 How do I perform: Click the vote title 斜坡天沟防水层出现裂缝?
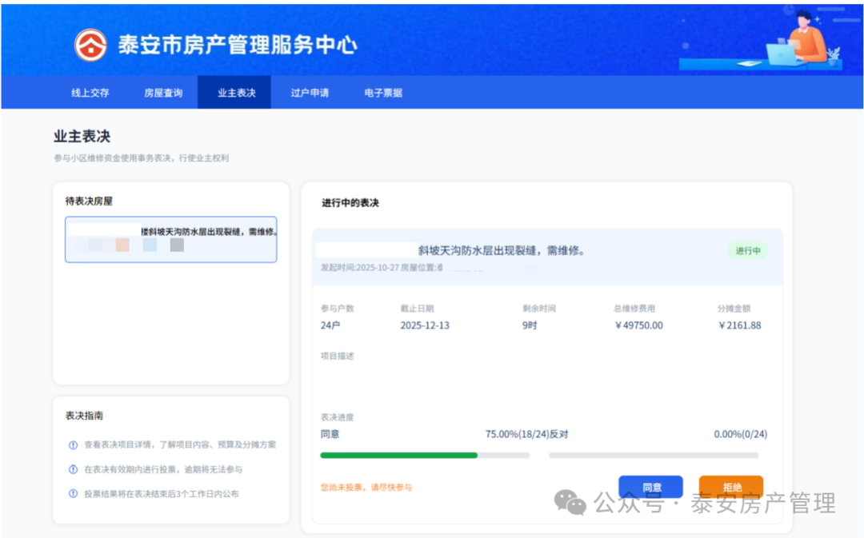(502, 250)
